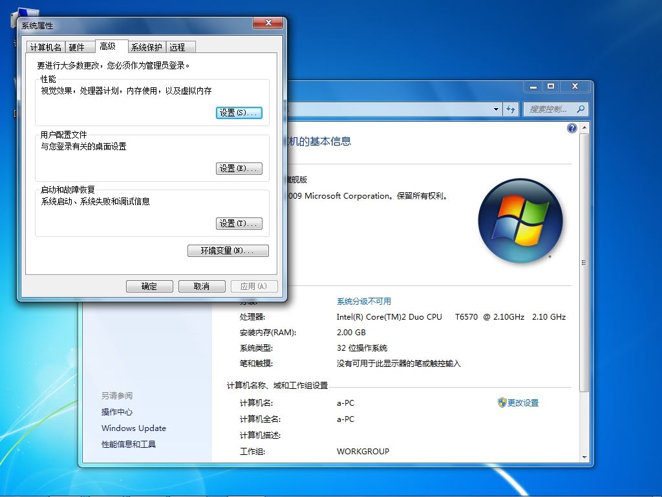The width and height of the screenshot is (662, 497).
Task: Select the 2.00 GB RAM value
Action: pos(351,333)
